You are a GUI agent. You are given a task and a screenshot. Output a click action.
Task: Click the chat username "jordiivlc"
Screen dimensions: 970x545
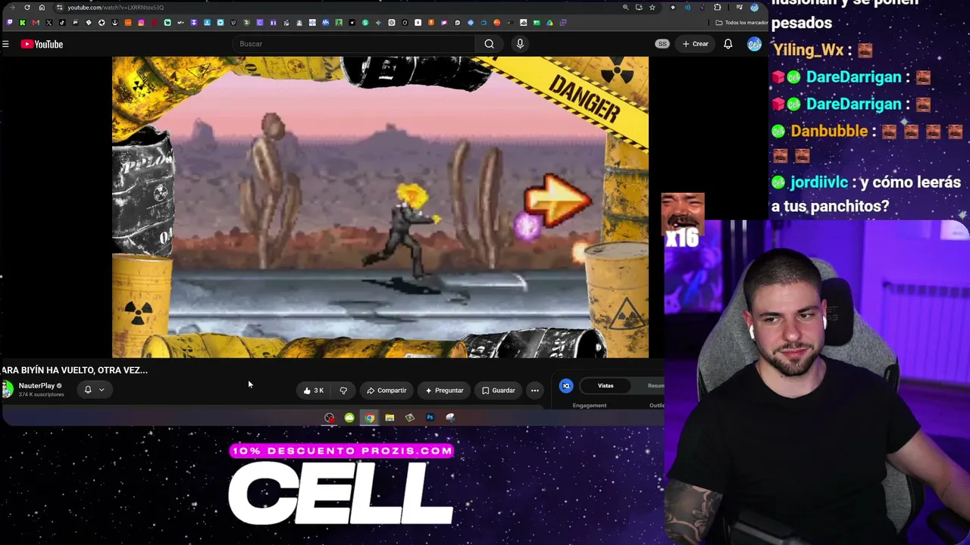click(818, 182)
